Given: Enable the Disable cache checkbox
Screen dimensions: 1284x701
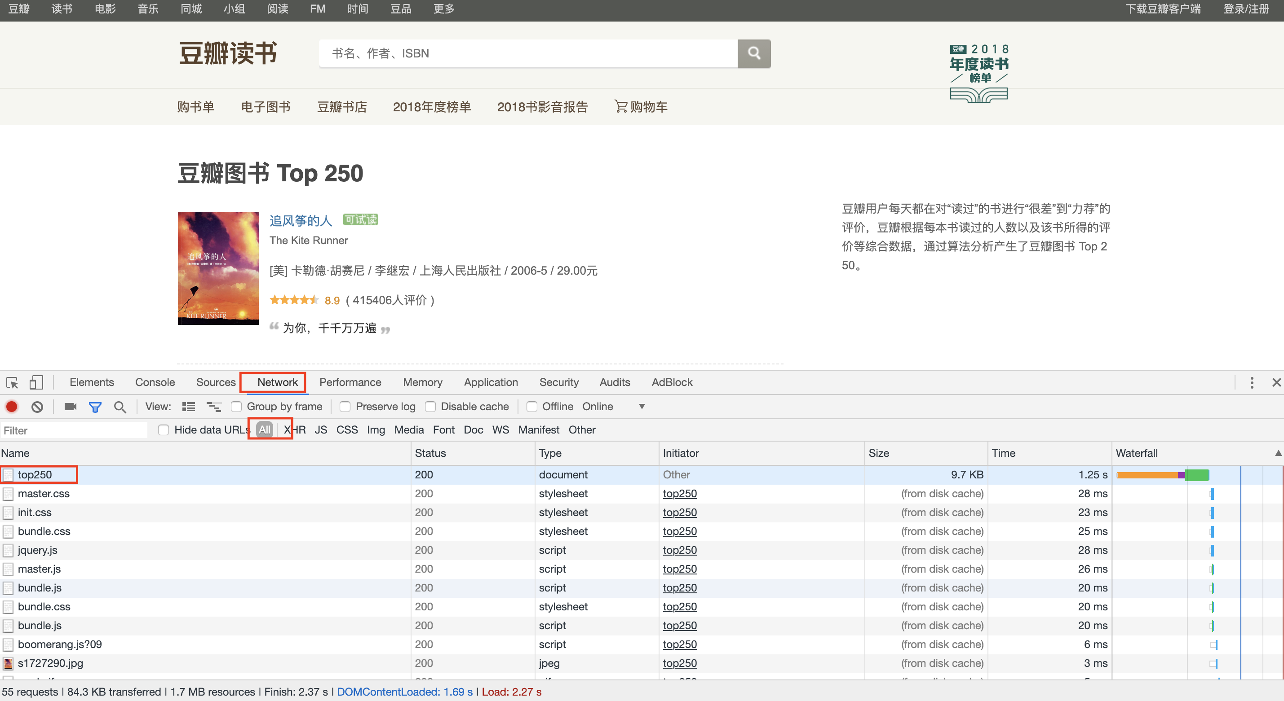Looking at the screenshot, I should click(x=431, y=407).
